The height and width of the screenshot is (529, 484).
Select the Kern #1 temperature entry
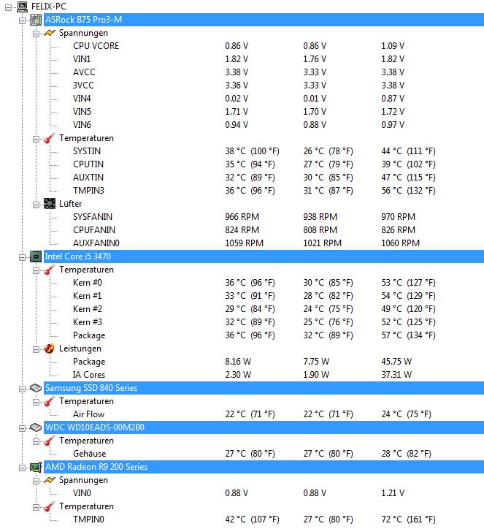pyautogui.click(x=88, y=296)
